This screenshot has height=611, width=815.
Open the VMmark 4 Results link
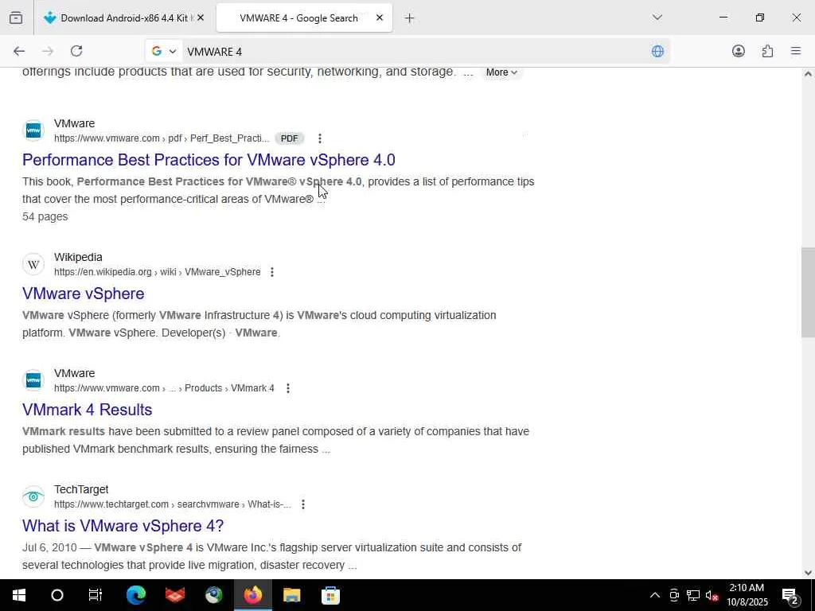[88, 410]
